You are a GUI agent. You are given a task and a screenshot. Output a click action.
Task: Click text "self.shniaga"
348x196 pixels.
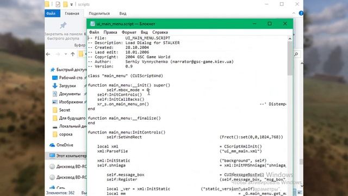click(x=111, y=166)
